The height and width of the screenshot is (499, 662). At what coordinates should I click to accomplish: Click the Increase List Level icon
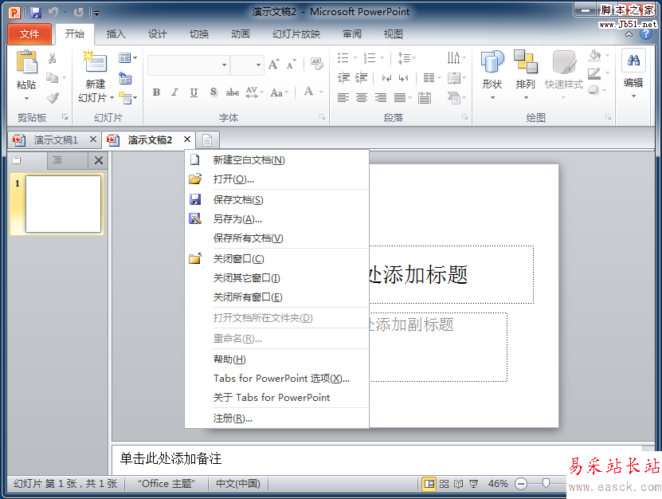[362, 78]
